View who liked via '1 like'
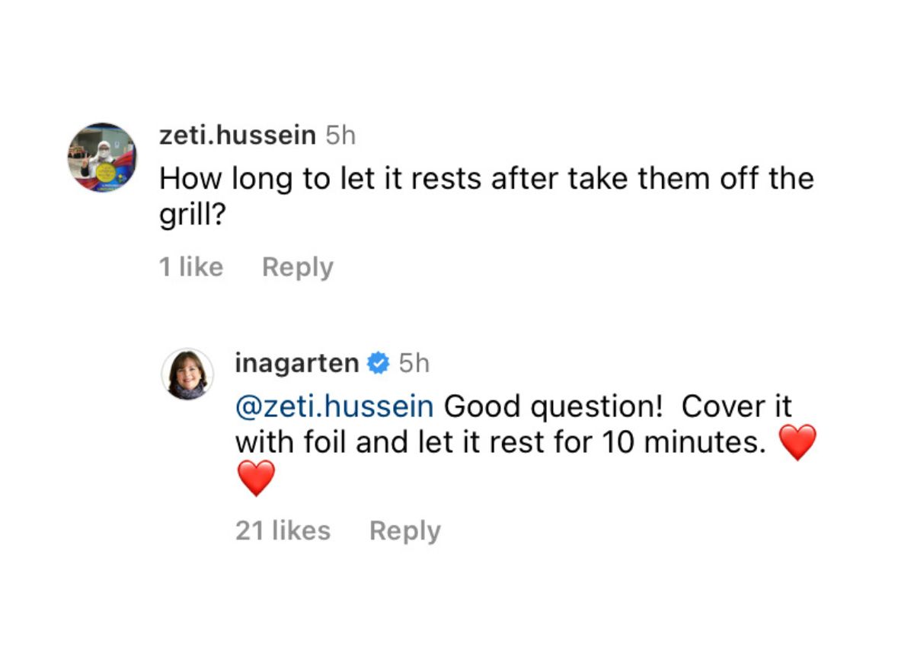The height and width of the screenshot is (669, 914). click(191, 267)
